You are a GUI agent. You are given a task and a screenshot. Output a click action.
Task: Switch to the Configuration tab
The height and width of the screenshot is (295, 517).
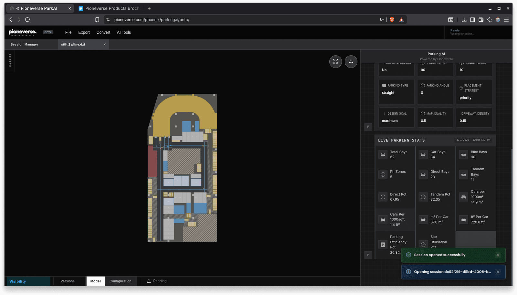[x=121, y=281]
